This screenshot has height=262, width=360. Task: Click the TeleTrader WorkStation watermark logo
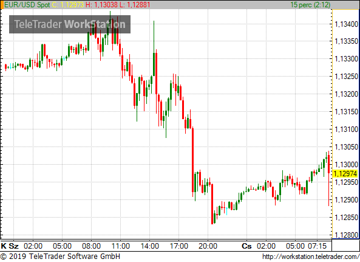70,24
